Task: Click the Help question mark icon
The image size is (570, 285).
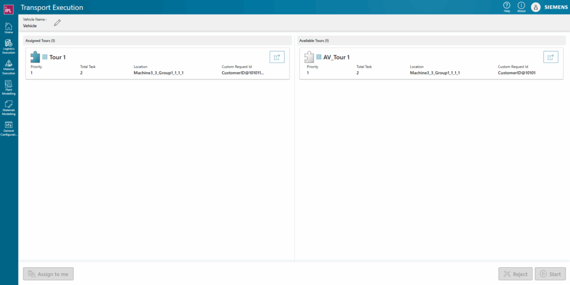Action: tap(507, 6)
